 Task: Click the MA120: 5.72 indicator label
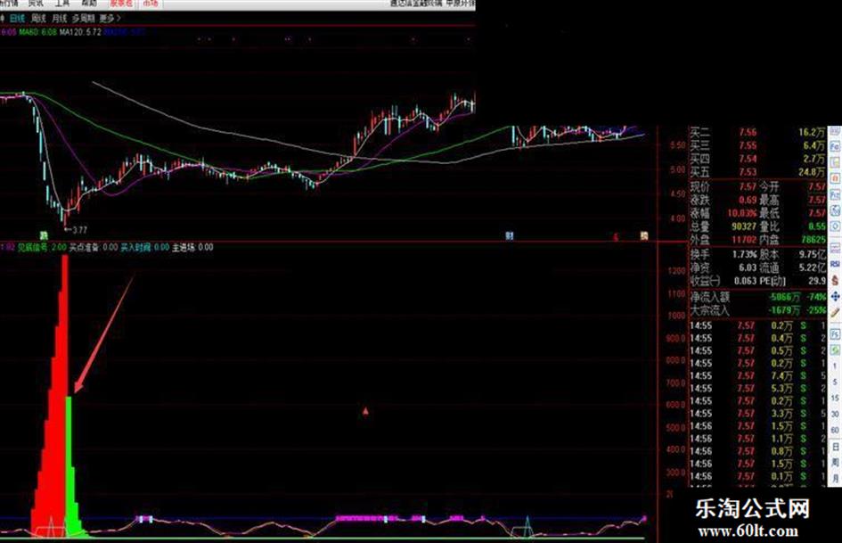(80, 32)
